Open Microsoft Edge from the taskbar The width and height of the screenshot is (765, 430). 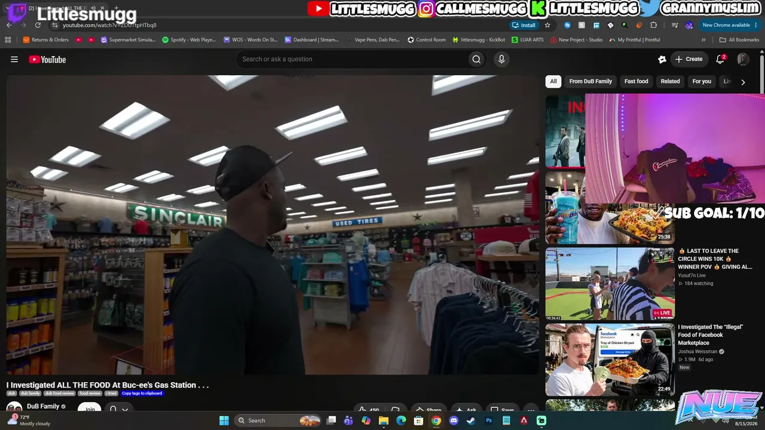(401, 420)
